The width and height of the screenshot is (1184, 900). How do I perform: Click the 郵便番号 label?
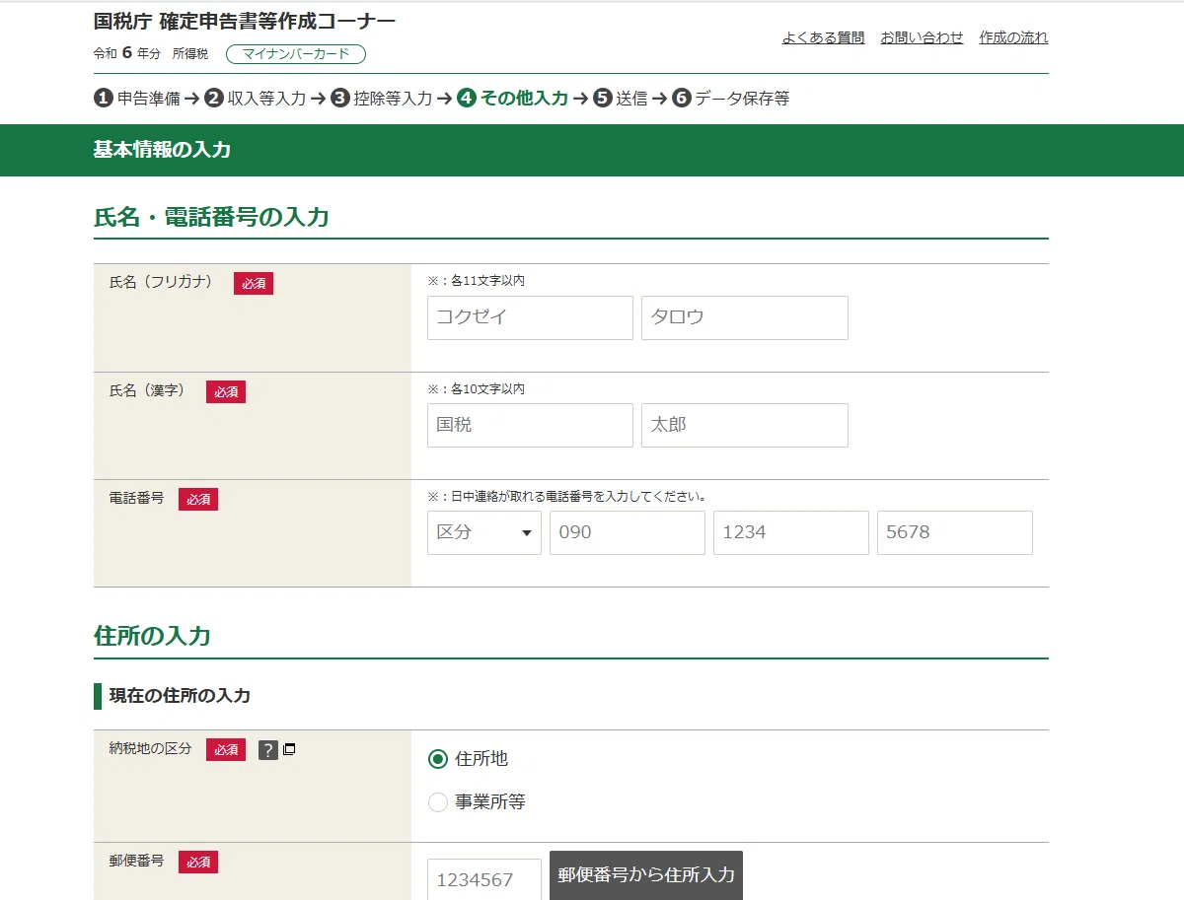(136, 861)
